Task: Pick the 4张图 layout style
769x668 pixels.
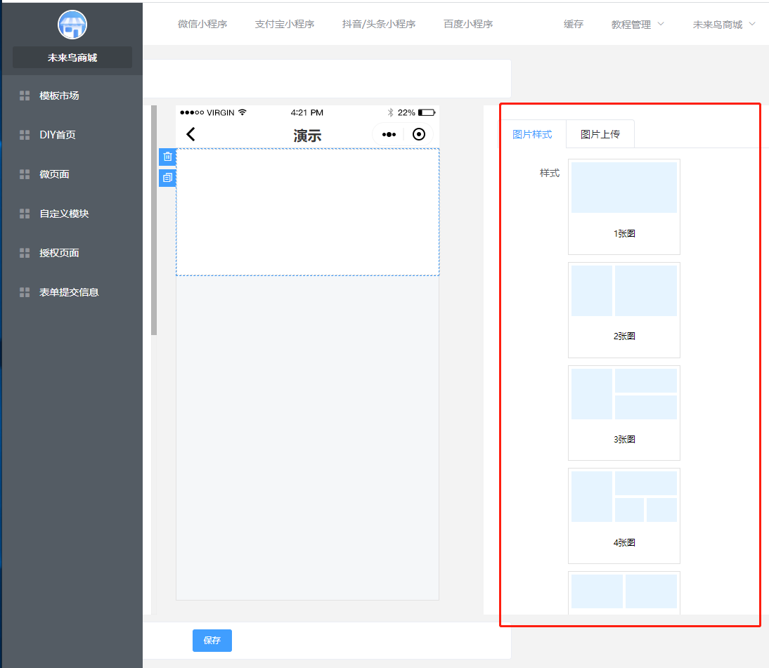Action: (x=623, y=516)
